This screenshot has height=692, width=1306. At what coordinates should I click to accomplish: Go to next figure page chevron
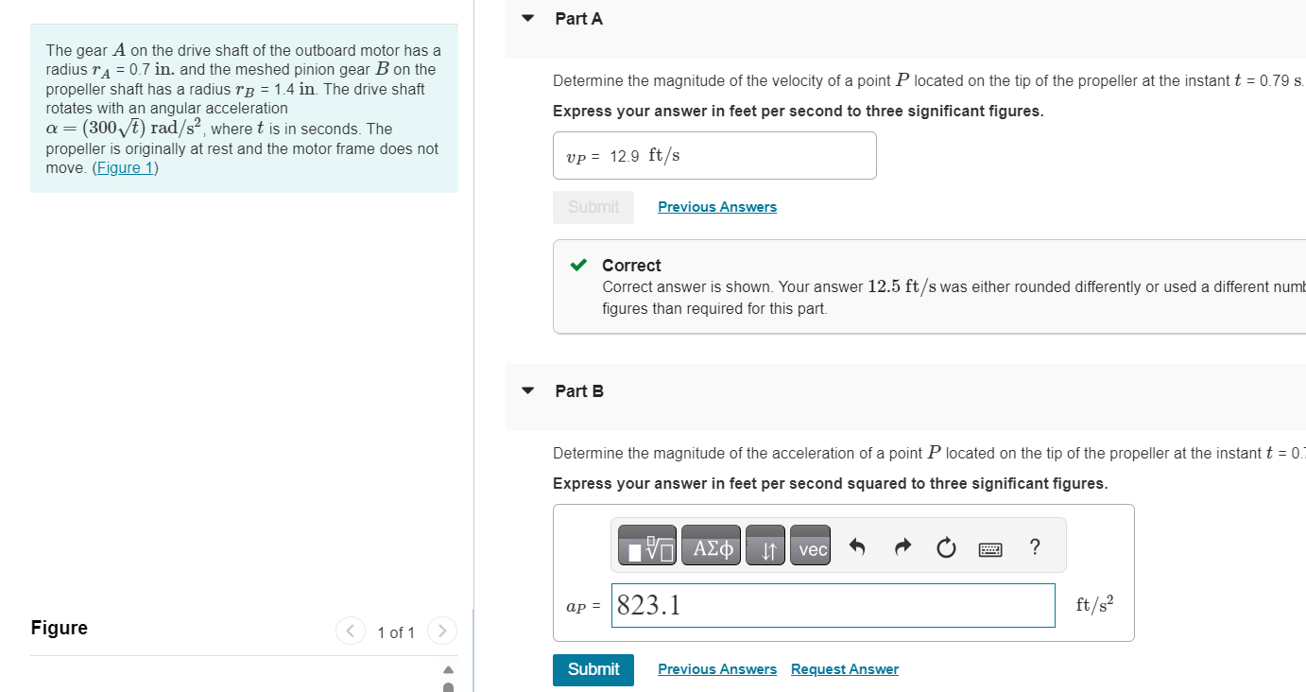tap(441, 631)
